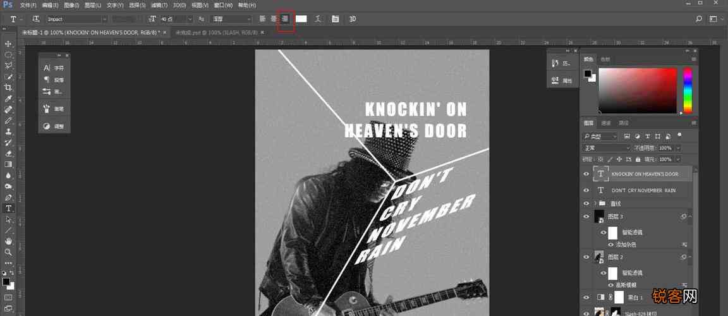This screenshot has width=728, height=316.
Task: Hide the 黑白 1 adjustment layer
Action: tap(586, 298)
